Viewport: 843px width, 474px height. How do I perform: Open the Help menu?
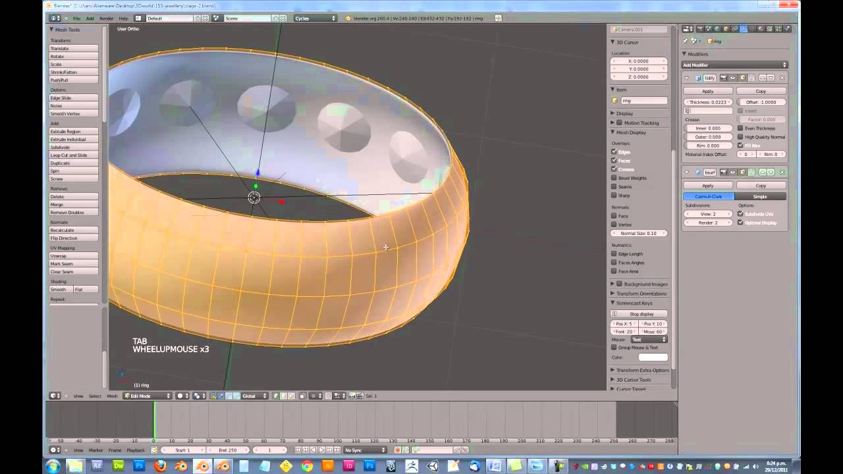[123, 18]
